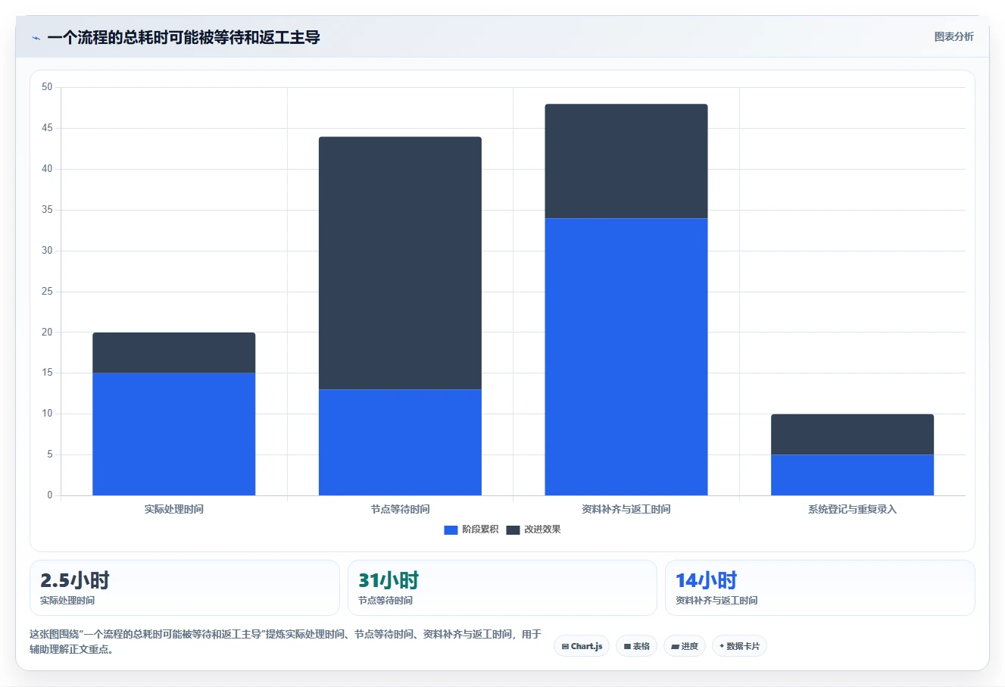Screen dimensions: 1005x687
Task: Click the 图表分析 label in the header
Action: (954, 36)
